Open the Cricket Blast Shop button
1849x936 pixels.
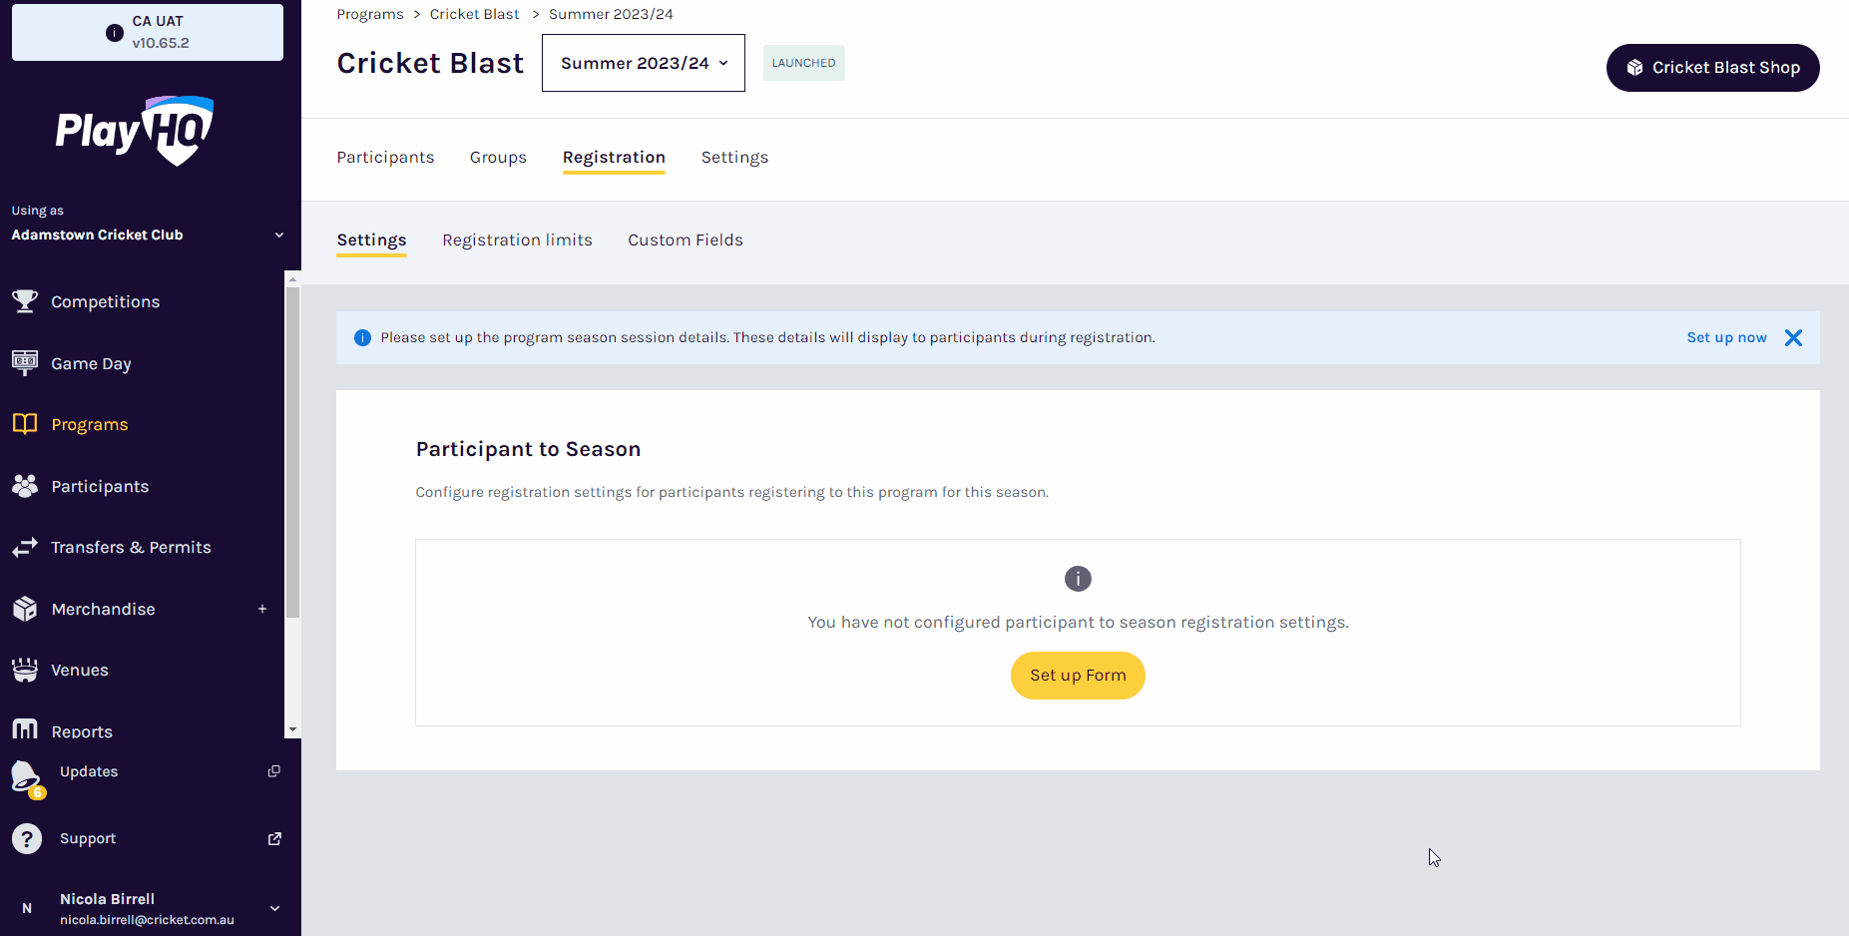tap(1712, 68)
